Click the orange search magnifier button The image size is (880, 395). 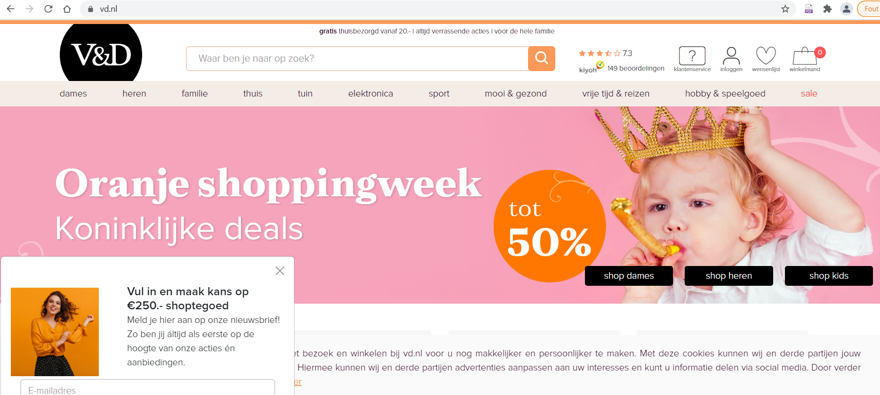(542, 58)
